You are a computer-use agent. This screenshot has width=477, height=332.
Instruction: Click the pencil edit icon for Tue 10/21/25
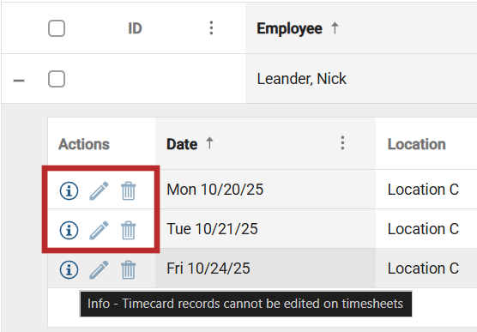[x=99, y=230]
